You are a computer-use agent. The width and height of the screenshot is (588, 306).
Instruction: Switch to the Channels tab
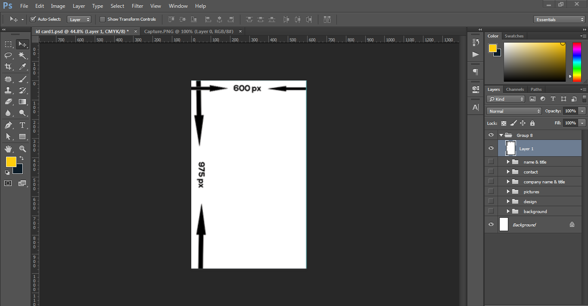[515, 90]
